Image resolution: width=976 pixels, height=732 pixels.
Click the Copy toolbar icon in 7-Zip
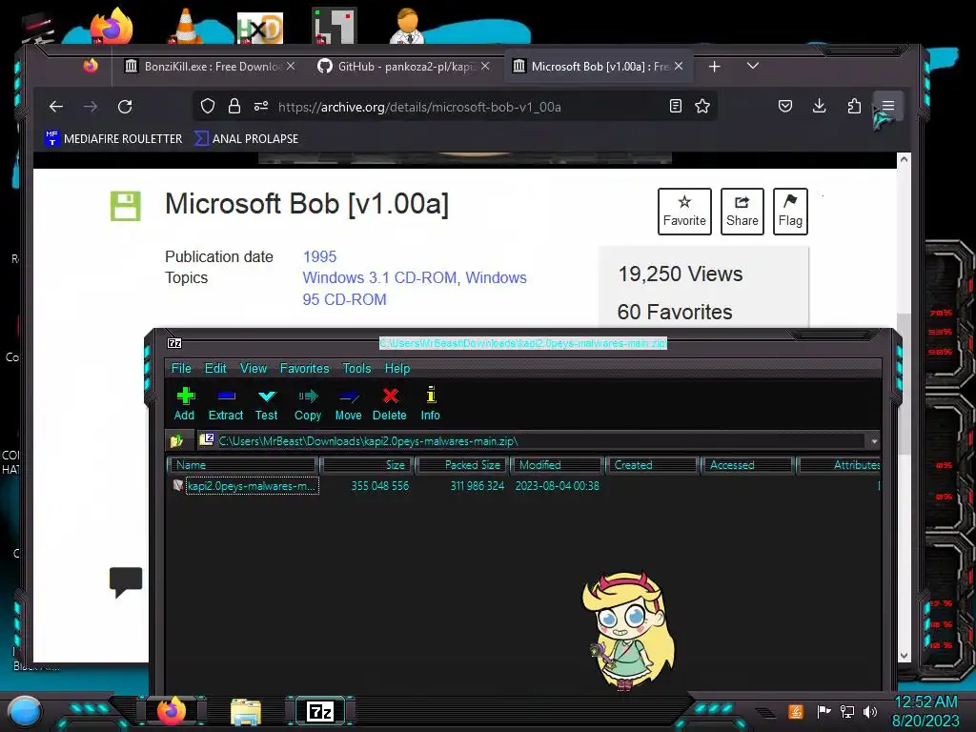[308, 403]
